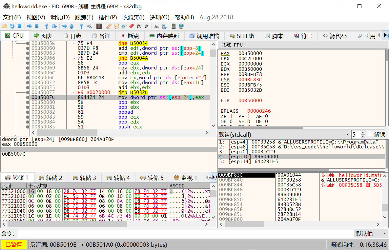Click the 已暂停 status label
The width and height of the screenshot is (389, 250).
tap(14, 244)
